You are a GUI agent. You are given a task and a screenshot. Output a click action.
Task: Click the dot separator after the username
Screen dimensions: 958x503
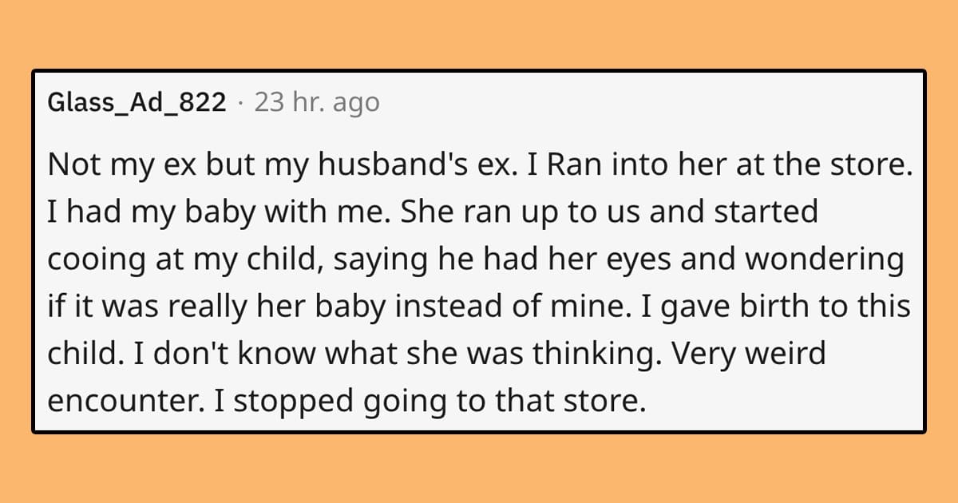tap(240, 104)
